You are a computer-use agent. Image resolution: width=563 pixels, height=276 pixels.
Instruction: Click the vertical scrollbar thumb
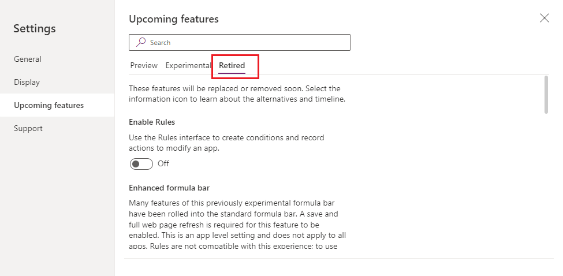tap(547, 95)
